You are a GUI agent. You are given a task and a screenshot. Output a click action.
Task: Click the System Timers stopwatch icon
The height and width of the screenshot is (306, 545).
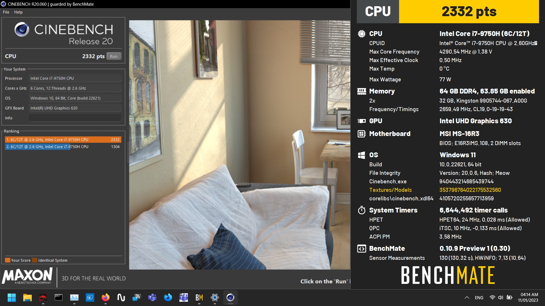click(x=361, y=210)
